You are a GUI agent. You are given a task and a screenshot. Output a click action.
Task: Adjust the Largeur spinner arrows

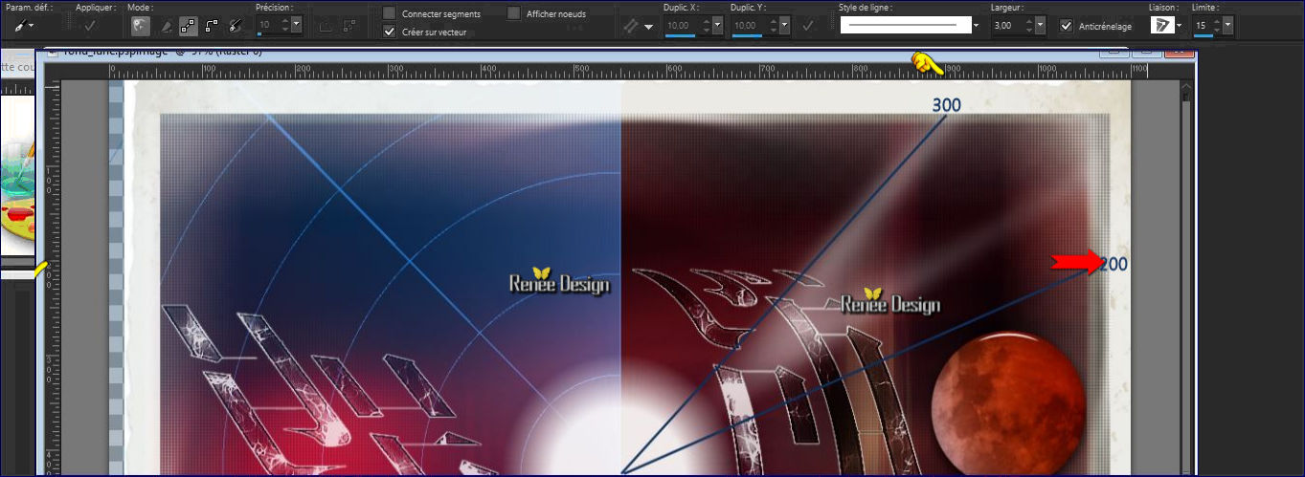coord(1029,25)
